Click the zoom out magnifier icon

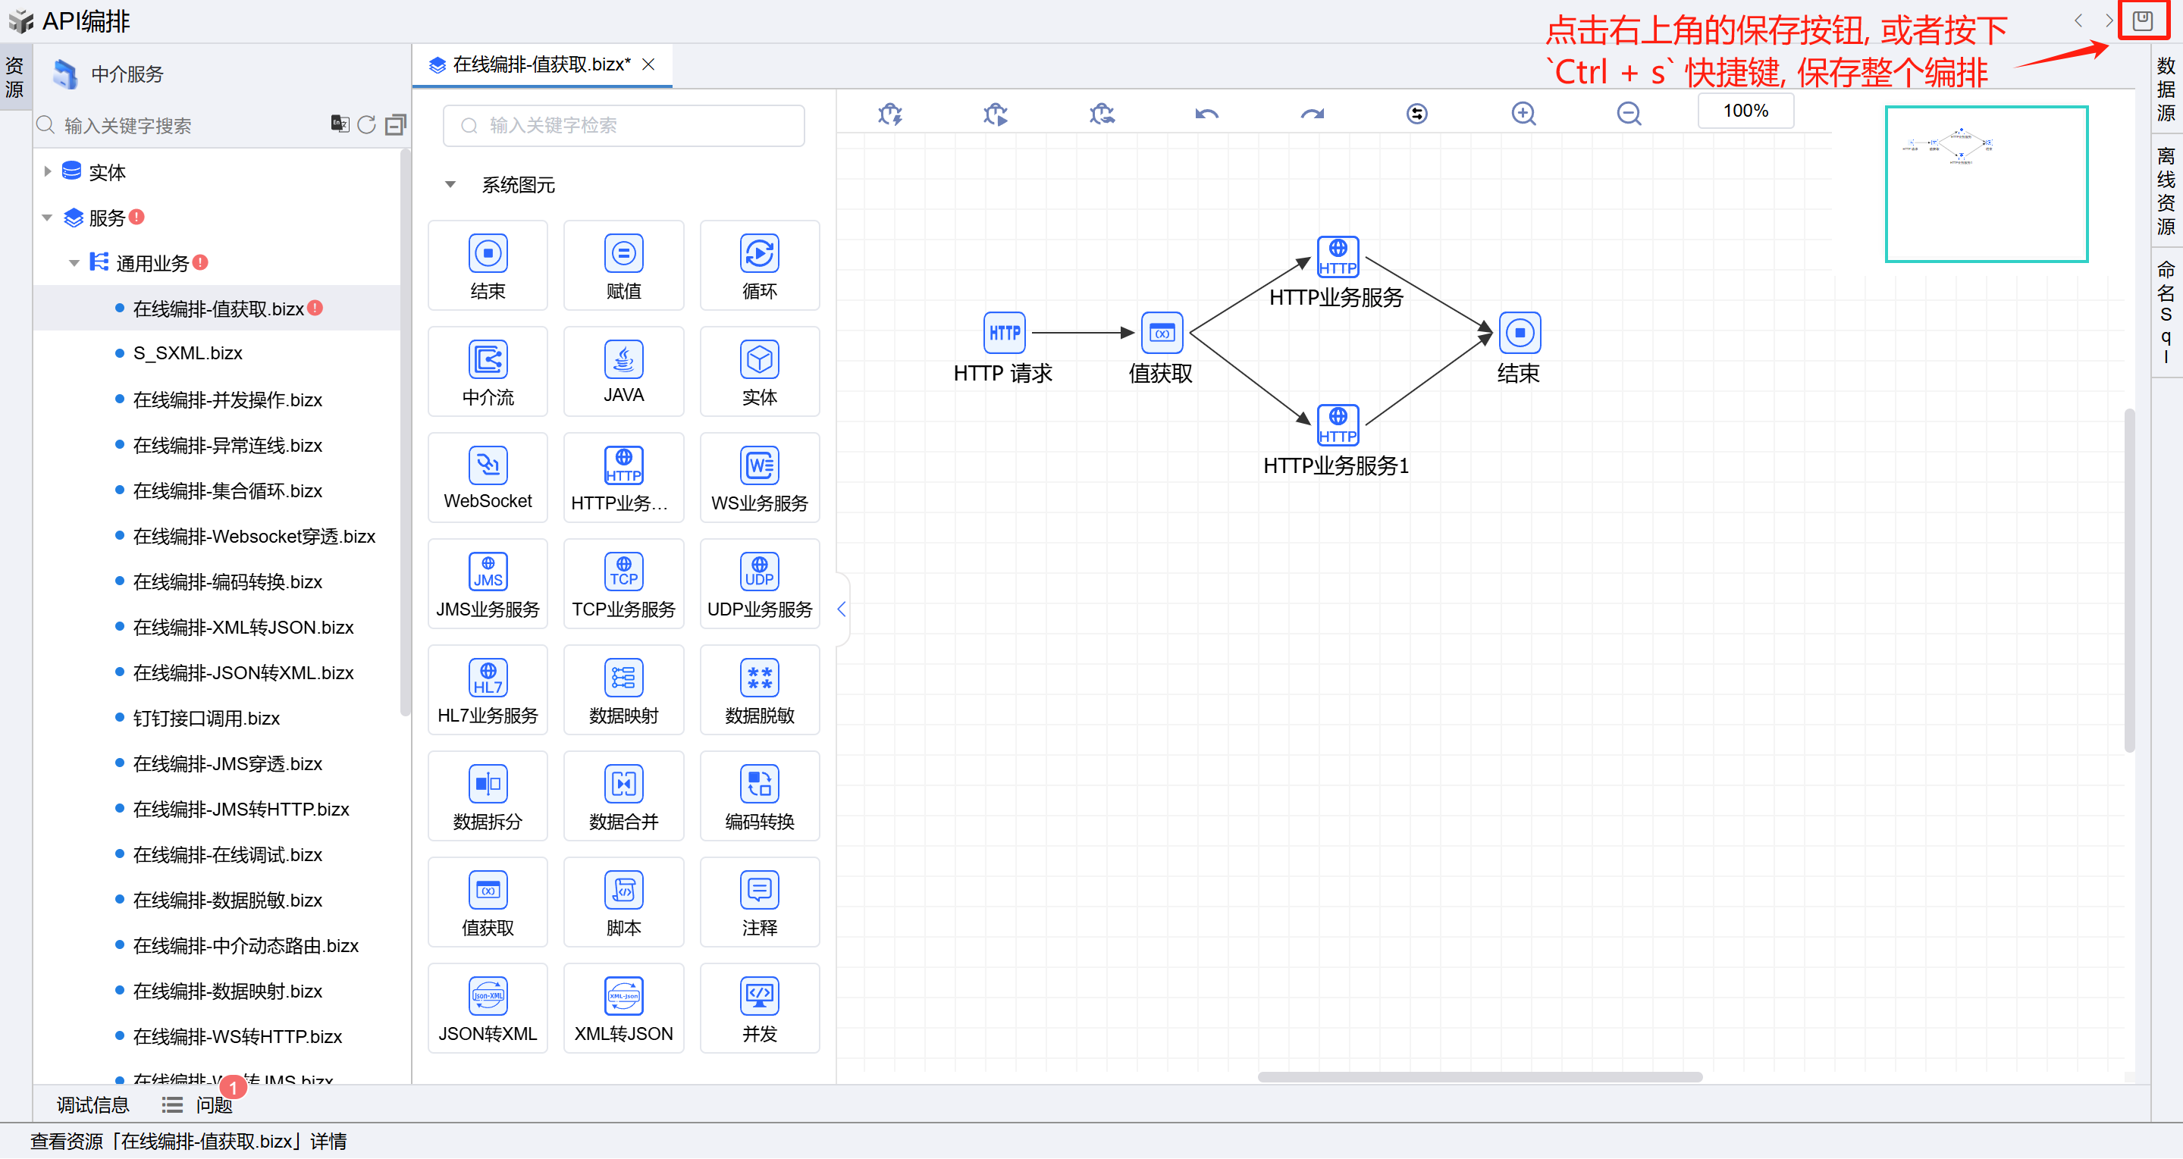[x=1628, y=114]
